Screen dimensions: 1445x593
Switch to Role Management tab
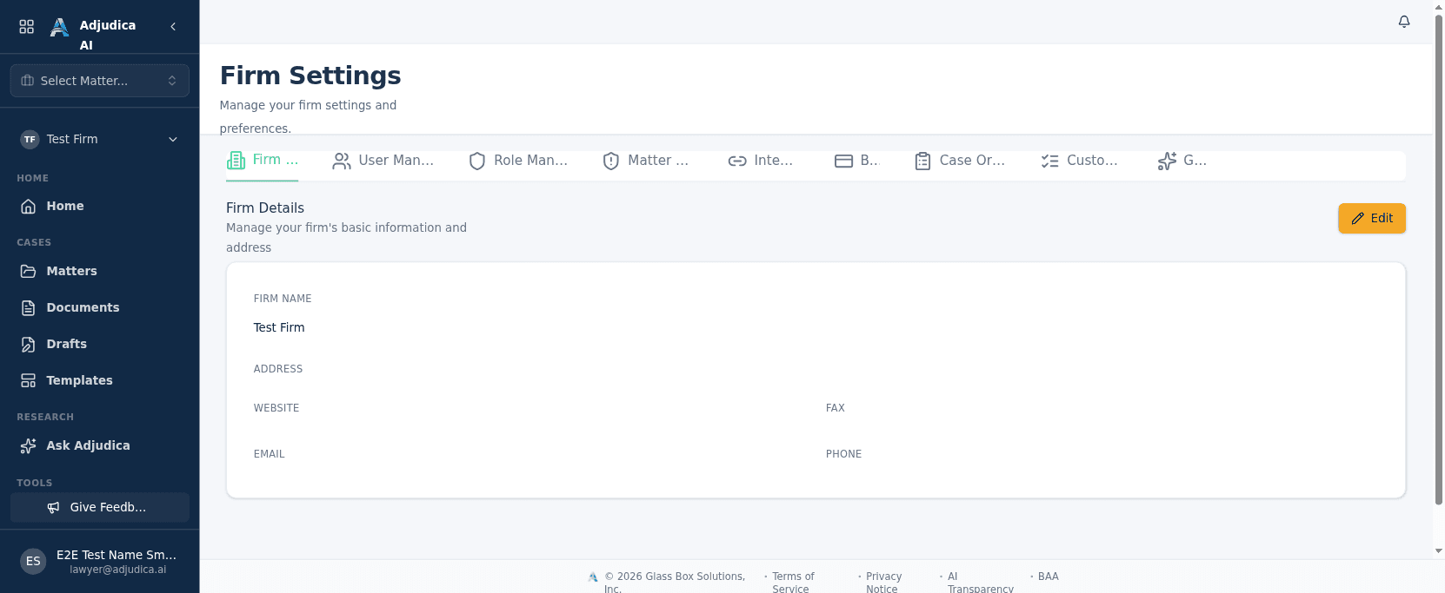click(x=518, y=161)
